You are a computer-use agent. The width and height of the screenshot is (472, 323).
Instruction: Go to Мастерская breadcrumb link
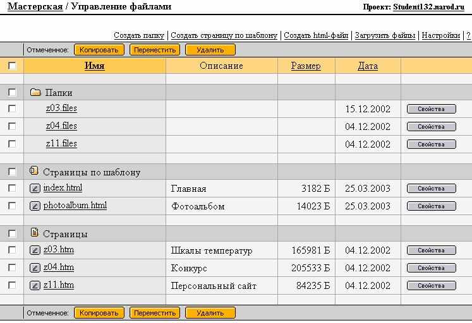tap(35, 6)
